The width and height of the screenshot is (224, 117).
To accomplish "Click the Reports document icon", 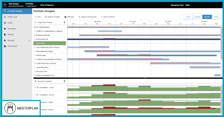I will pos(5,34).
